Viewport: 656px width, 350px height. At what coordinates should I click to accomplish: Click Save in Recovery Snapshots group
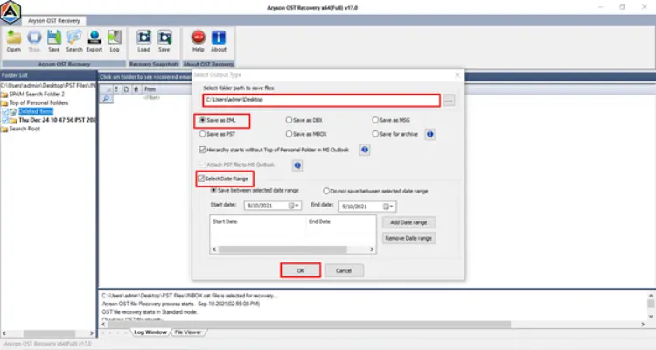(x=164, y=41)
